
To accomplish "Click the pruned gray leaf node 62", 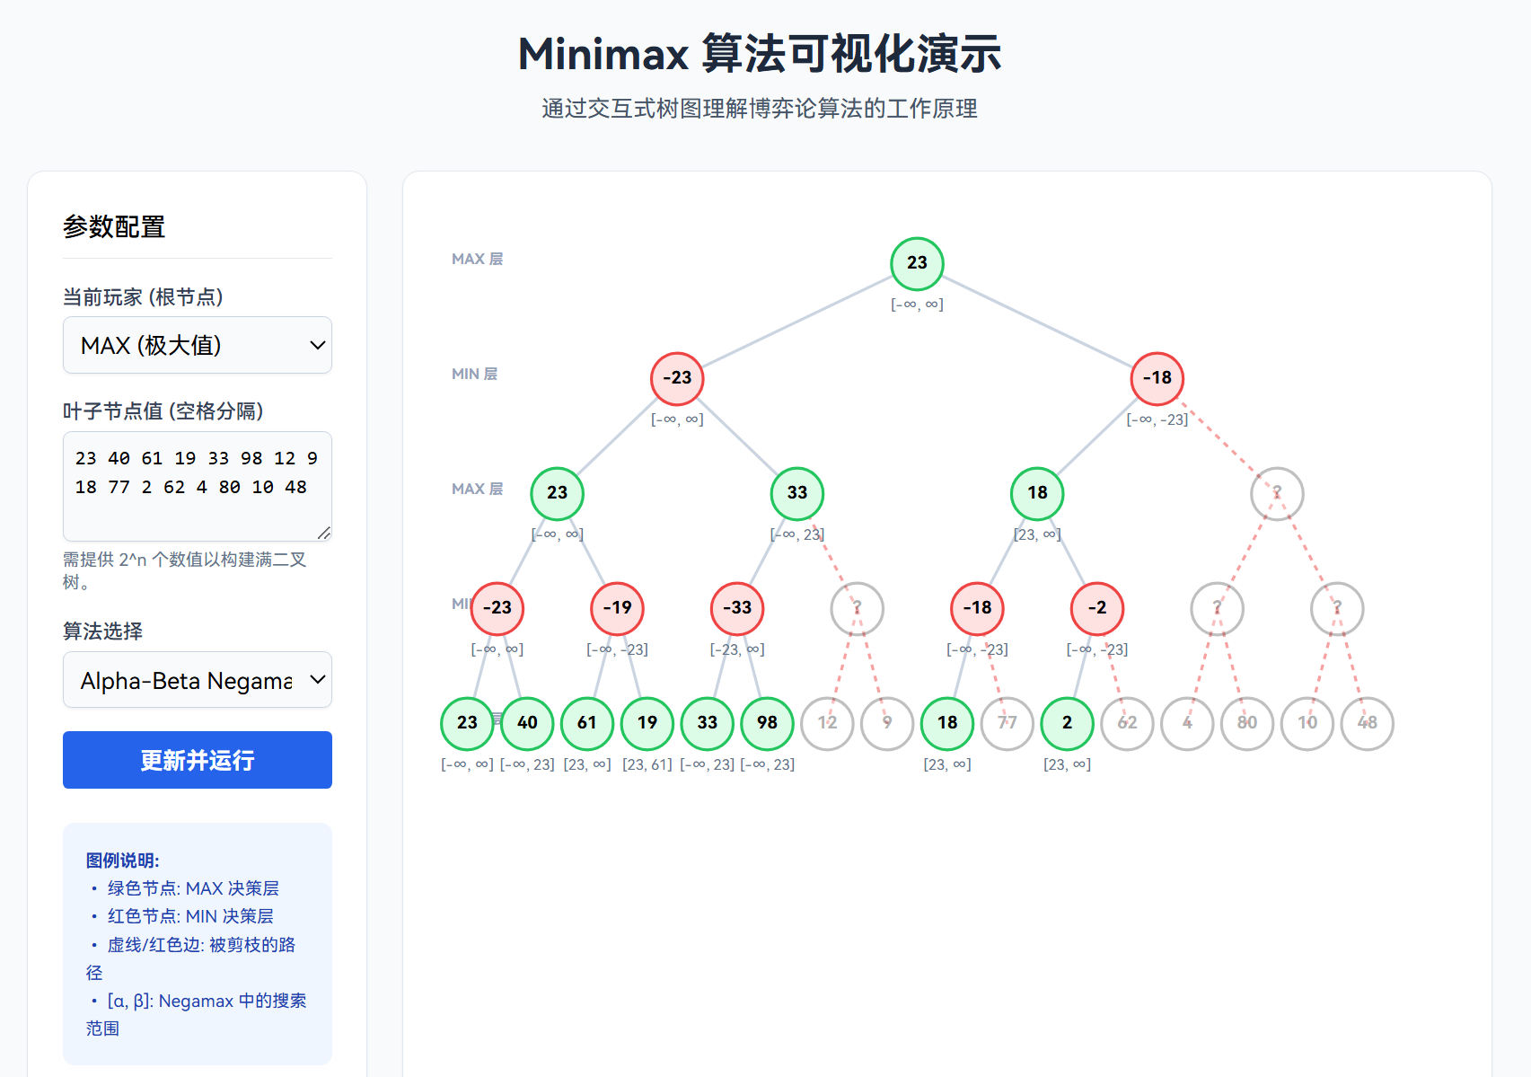I will pyautogui.click(x=1127, y=723).
